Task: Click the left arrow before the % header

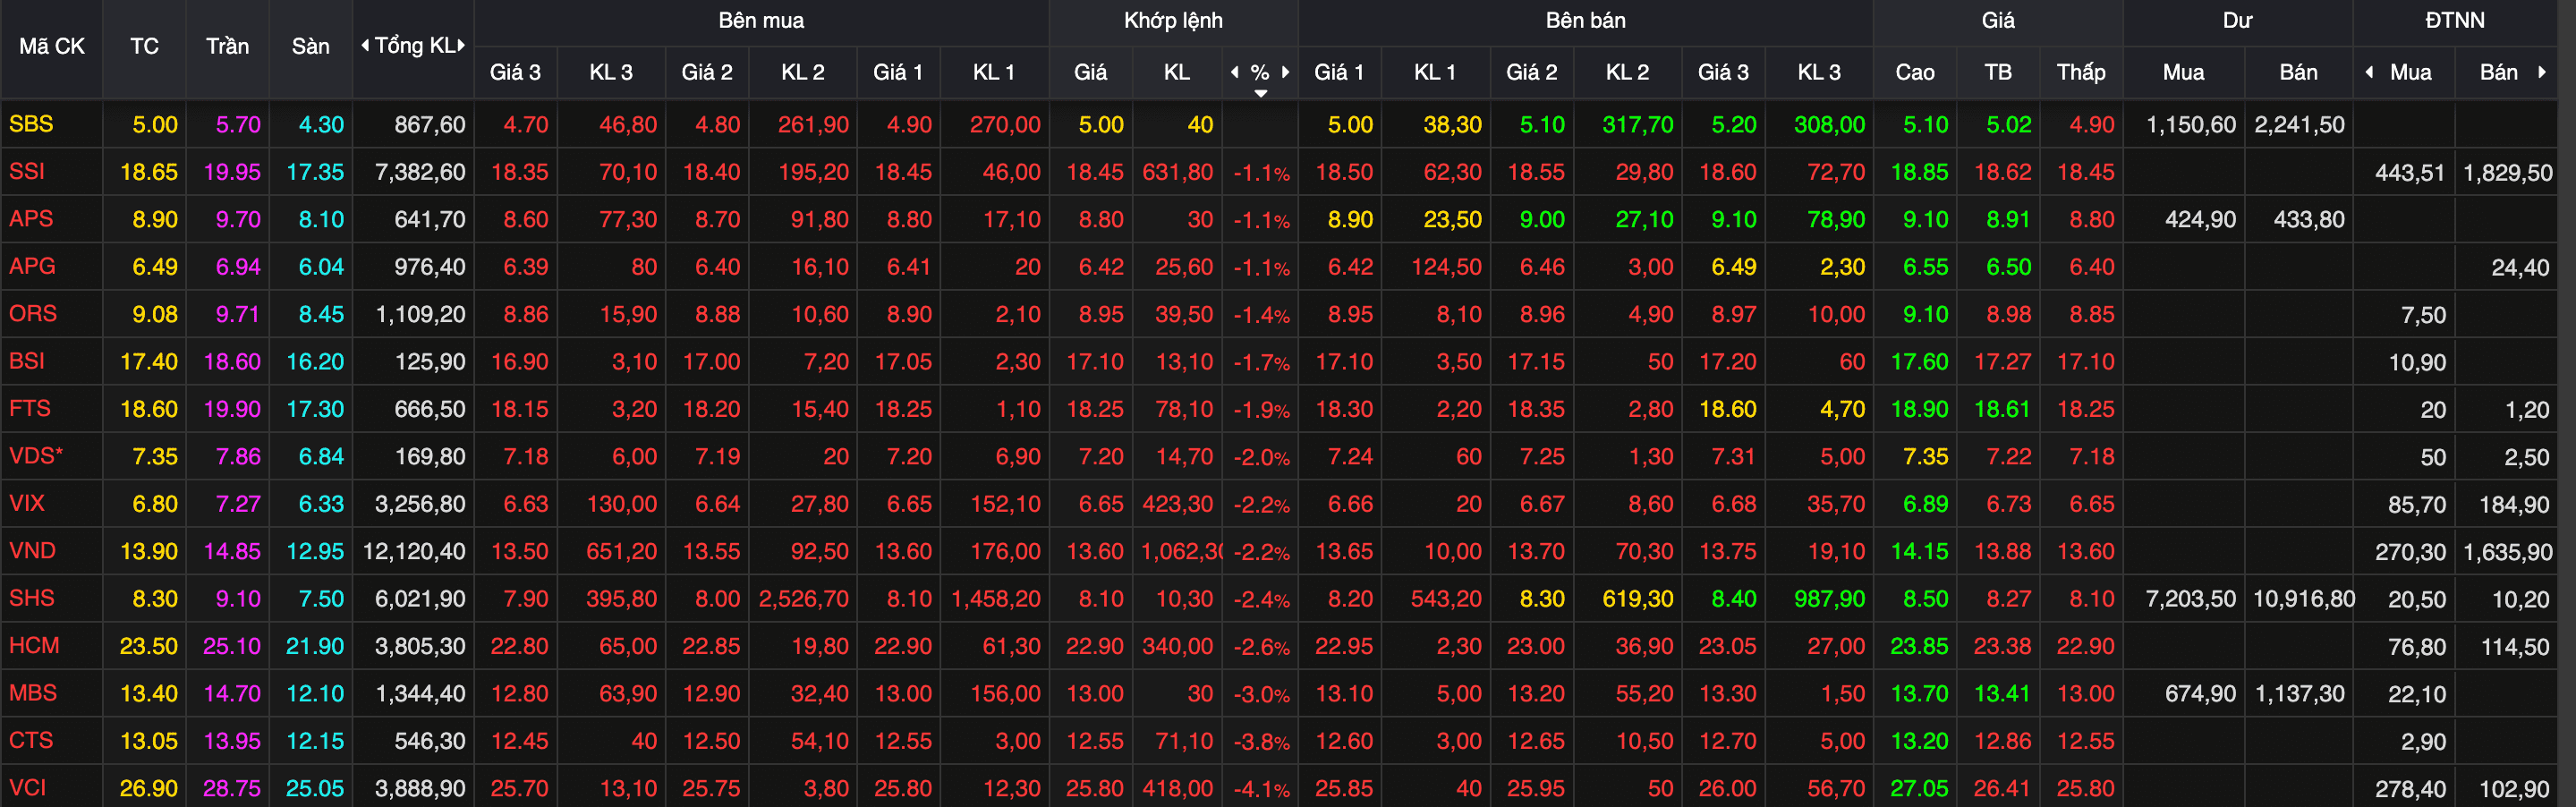Action: pos(1235,72)
